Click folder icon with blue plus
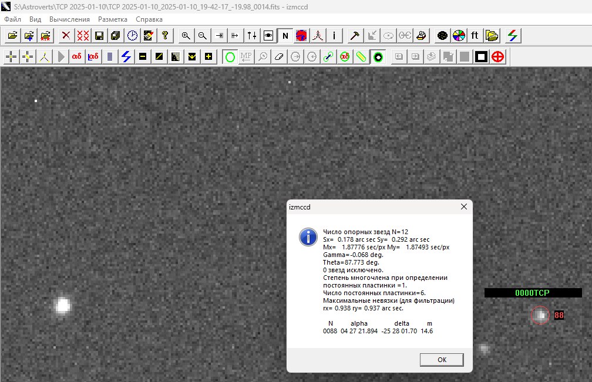Image resolution: width=592 pixels, height=382 pixels. 29,36
